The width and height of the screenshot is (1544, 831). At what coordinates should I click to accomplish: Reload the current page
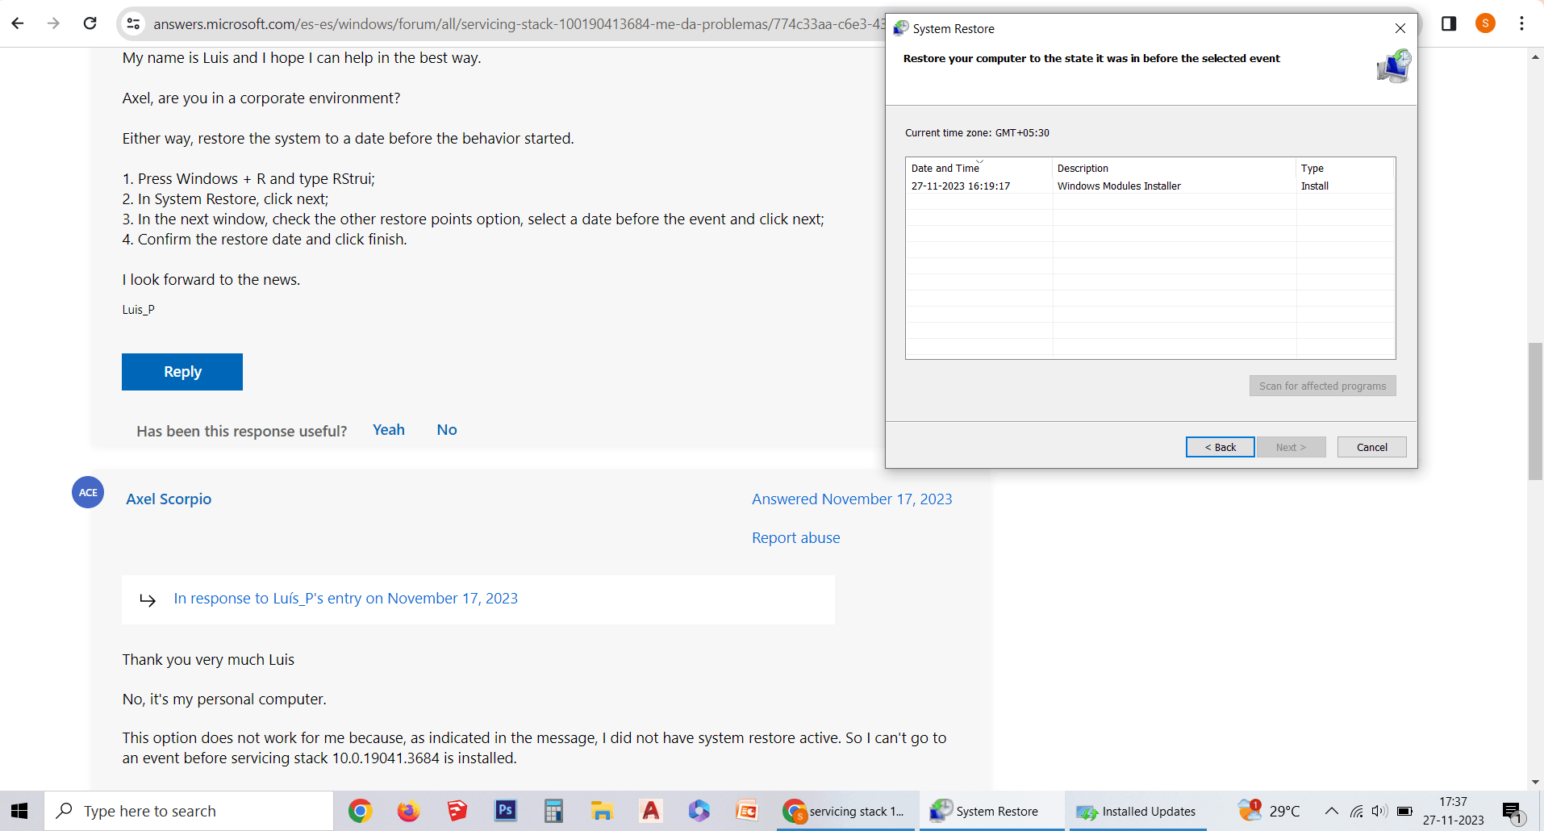(90, 23)
